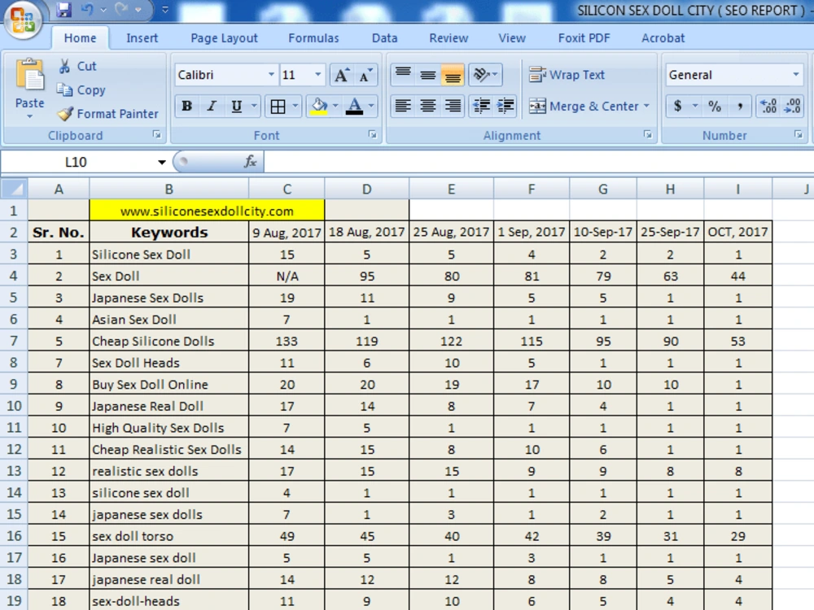The width and height of the screenshot is (814, 610).
Task: Toggle the highlighted Bottom Align button
Action: click(452, 75)
